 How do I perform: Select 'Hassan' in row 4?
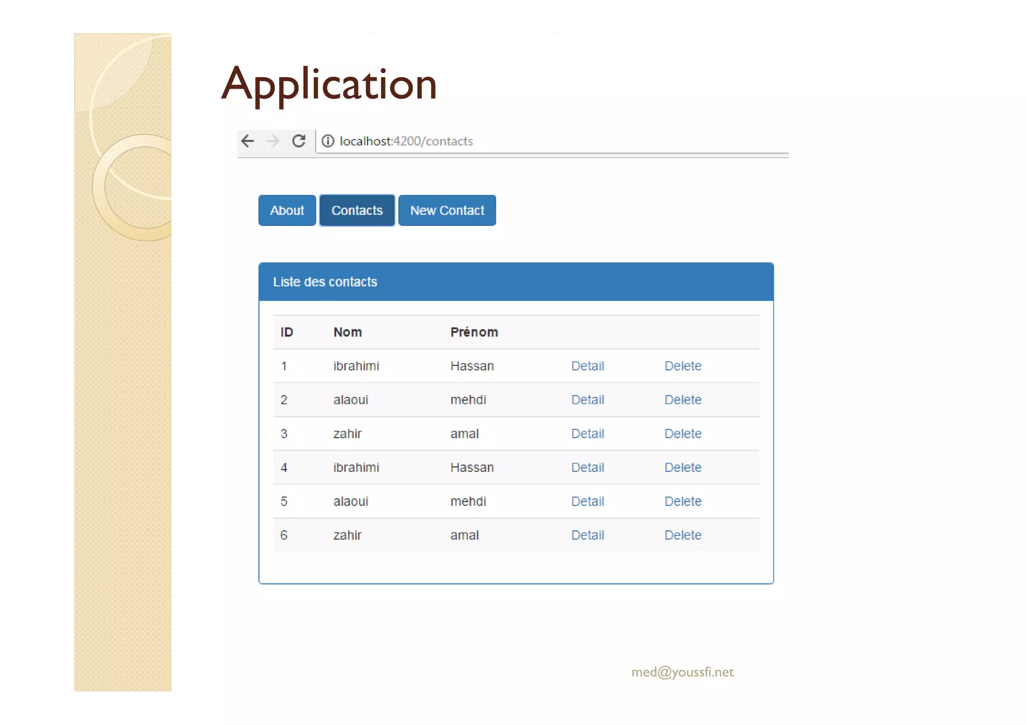(x=472, y=467)
